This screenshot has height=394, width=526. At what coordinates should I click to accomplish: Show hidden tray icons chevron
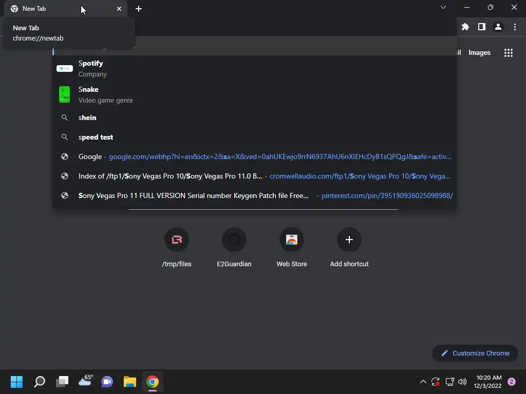click(423, 382)
